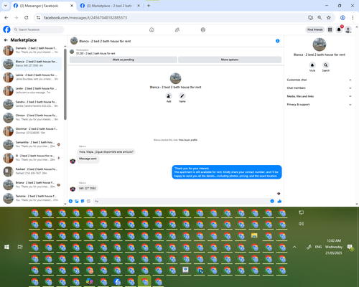Screen dimensions: 359x287
Task: Open File Explorer from the taskbar
Action: coord(254,236)
